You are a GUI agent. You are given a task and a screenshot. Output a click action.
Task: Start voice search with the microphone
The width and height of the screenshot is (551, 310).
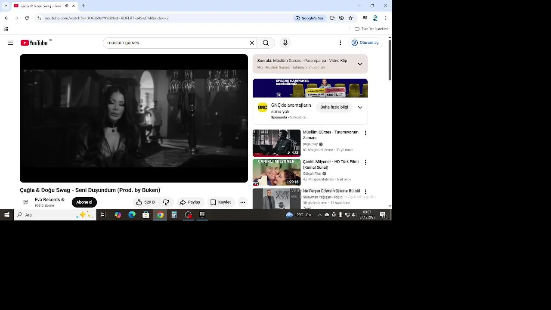coord(285,43)
